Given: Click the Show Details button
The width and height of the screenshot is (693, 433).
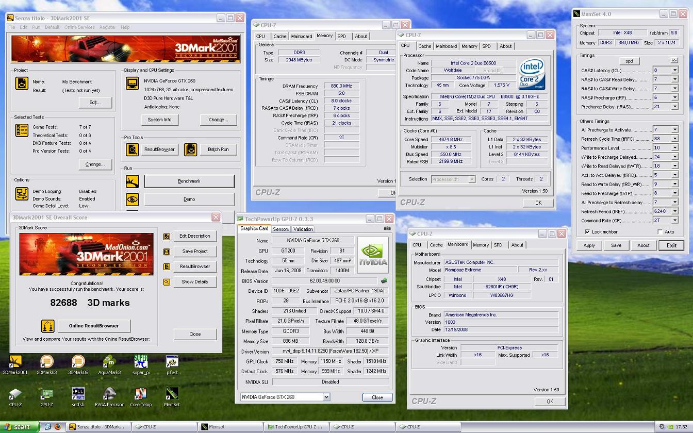Looking at the screenshot, I should coord(195,281).
